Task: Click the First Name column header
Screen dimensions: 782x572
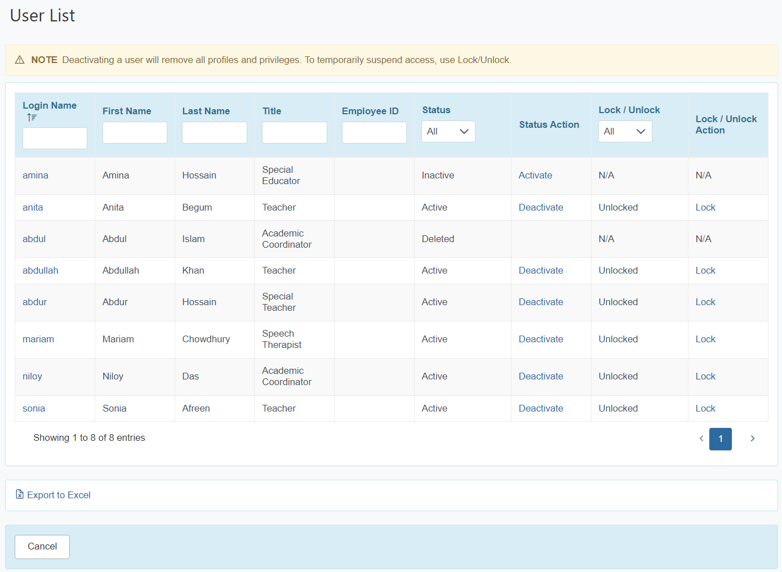Action: (x=127, y=111)
